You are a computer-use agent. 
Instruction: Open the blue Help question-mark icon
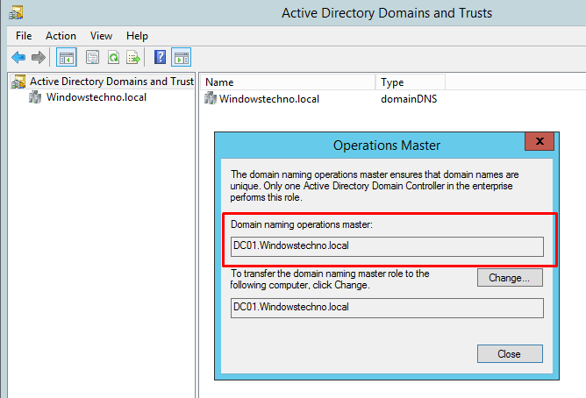pyautogui.click(x=160, y=57)
